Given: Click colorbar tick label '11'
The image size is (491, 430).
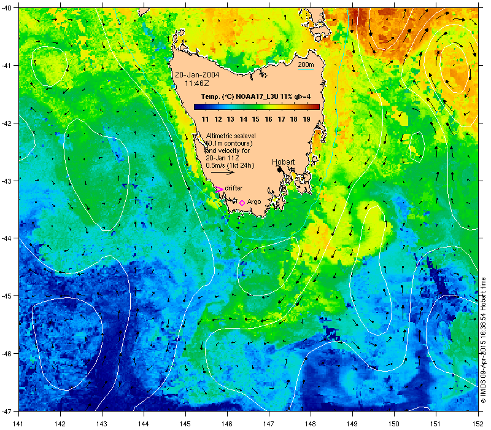Looking at the screenshot, I should 205,119.
